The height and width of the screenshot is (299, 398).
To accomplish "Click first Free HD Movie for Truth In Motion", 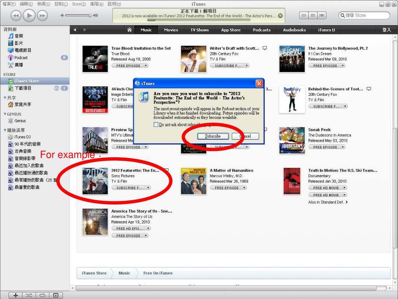I will 326,188.
